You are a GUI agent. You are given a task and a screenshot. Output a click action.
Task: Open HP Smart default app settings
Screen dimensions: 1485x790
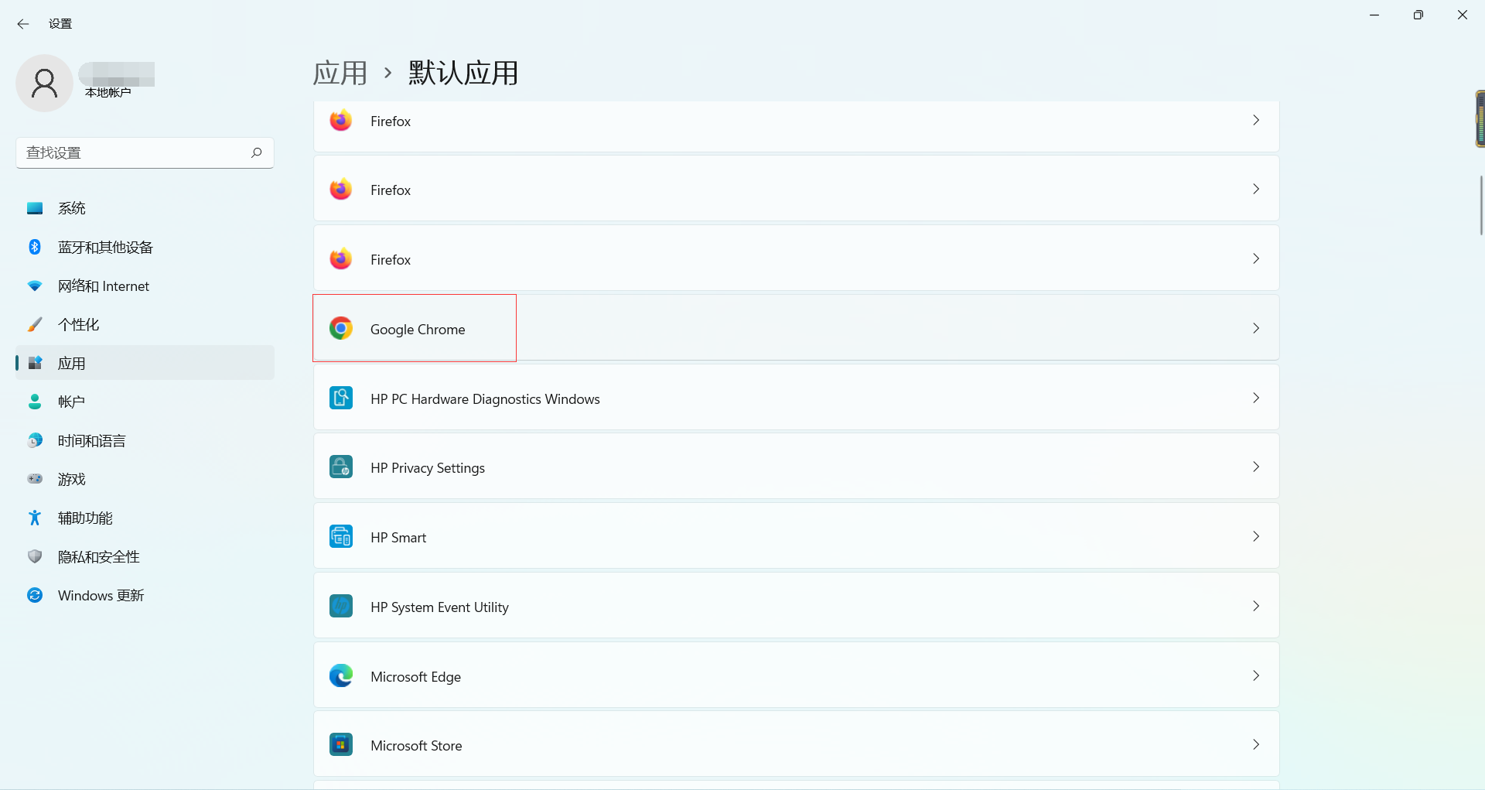point(796,536)
